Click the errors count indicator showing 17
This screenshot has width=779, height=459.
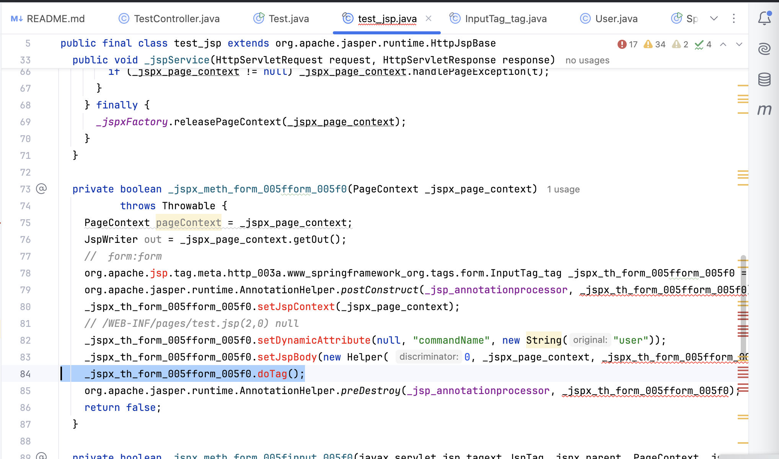tap(627, 44)
